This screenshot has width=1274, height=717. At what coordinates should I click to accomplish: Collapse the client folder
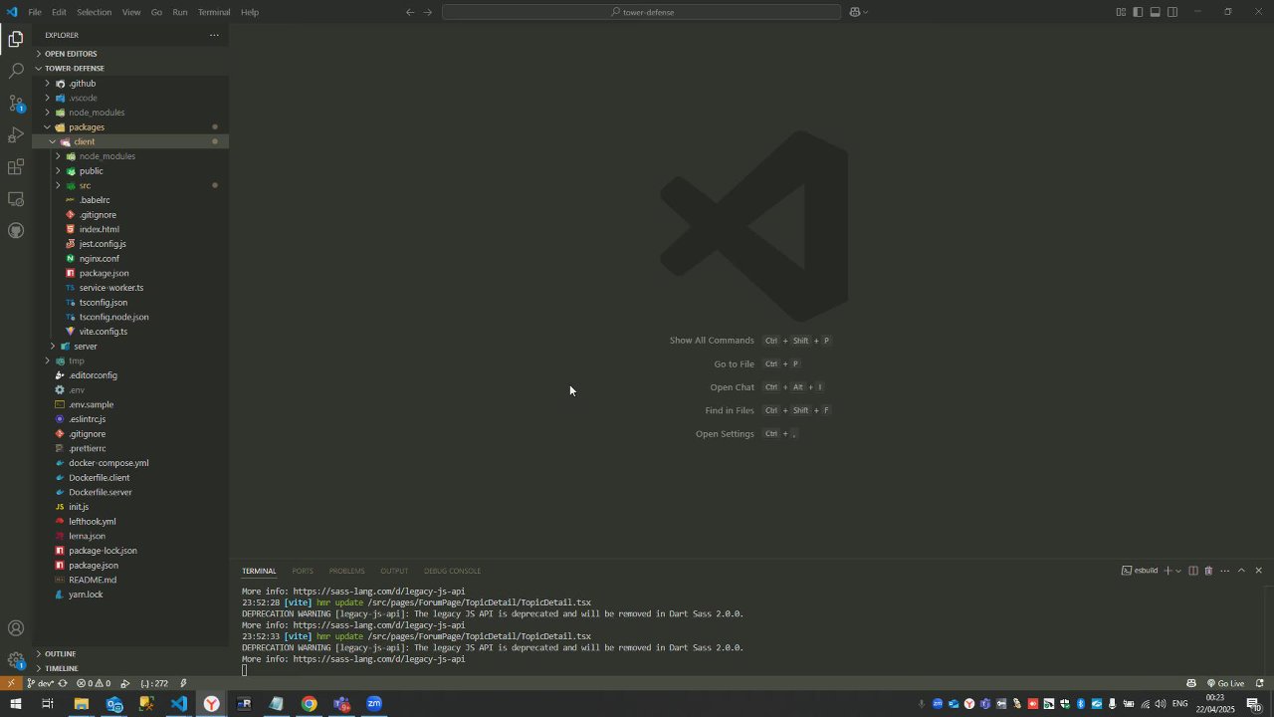pyautogui.click(x=130, y=141)
